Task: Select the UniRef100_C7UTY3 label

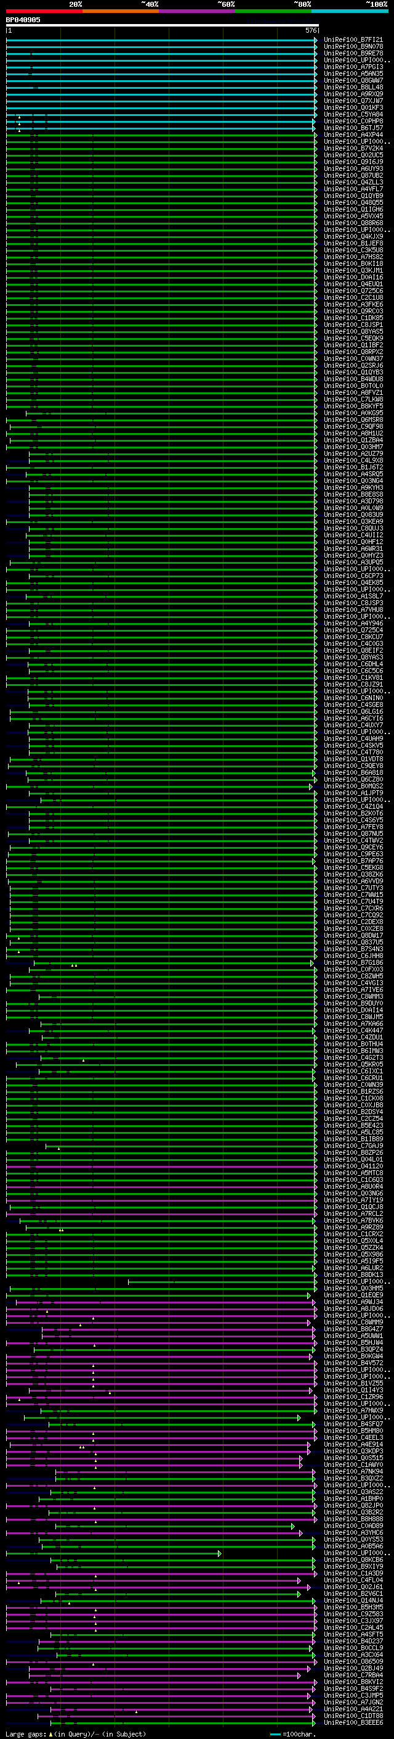Action: point(353,888)
